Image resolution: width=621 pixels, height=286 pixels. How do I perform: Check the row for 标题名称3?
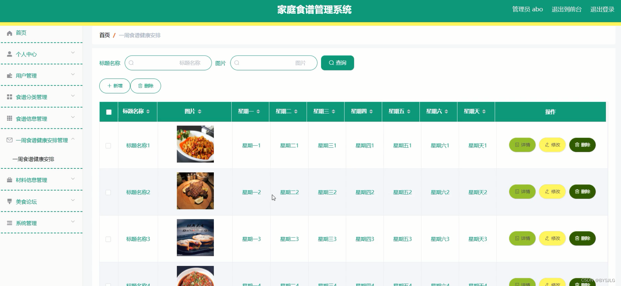tap(108, 239)
